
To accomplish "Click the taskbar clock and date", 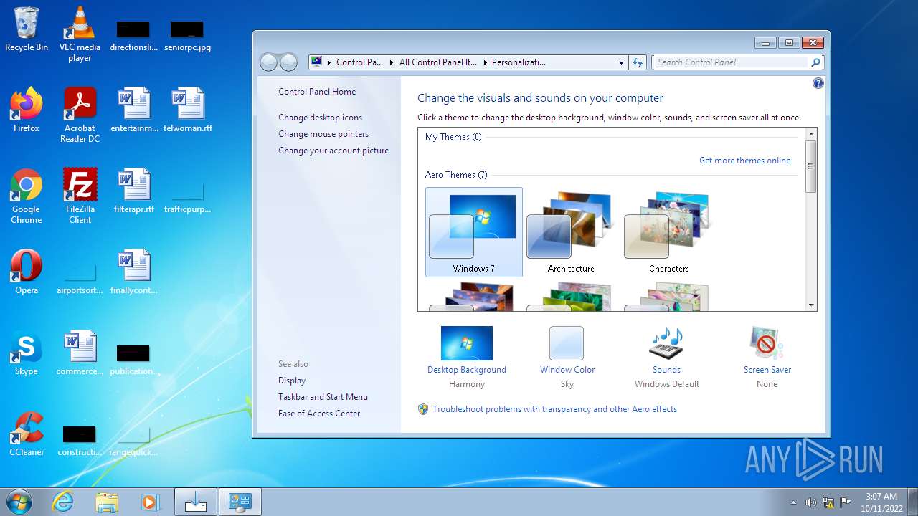I will (x=881, y=502).
